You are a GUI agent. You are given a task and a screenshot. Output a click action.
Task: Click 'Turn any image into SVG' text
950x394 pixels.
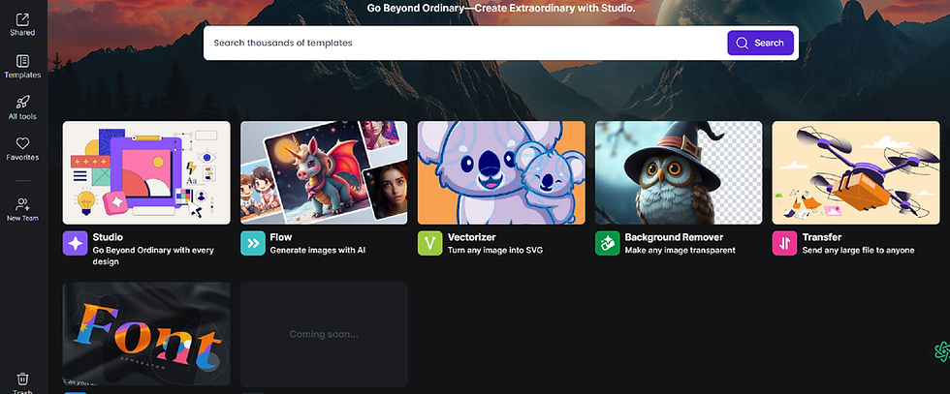[x=495, y=250]
